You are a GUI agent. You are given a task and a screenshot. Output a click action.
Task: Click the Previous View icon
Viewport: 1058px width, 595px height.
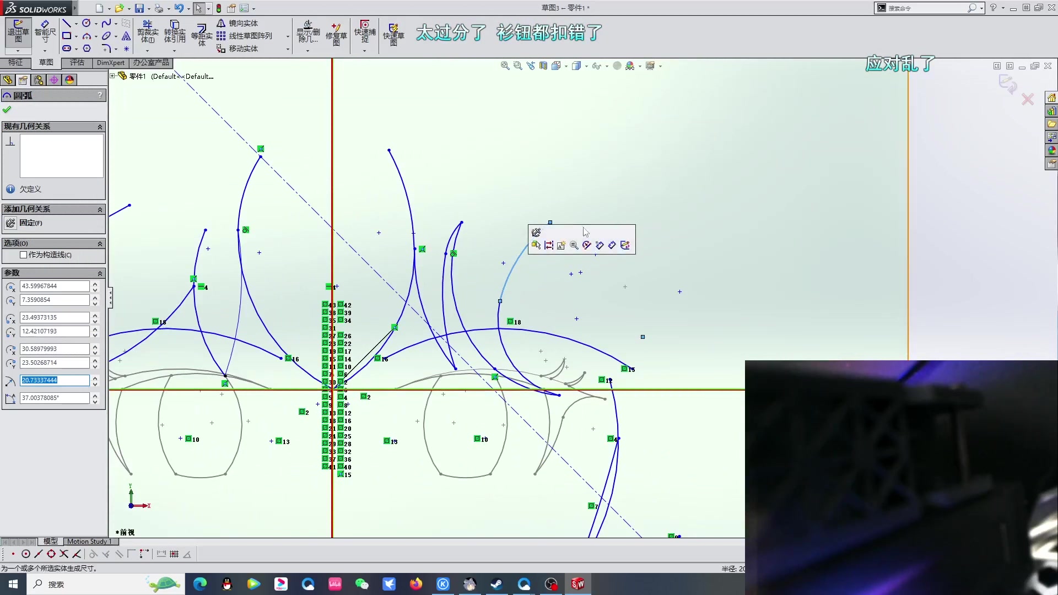point(530,66)
